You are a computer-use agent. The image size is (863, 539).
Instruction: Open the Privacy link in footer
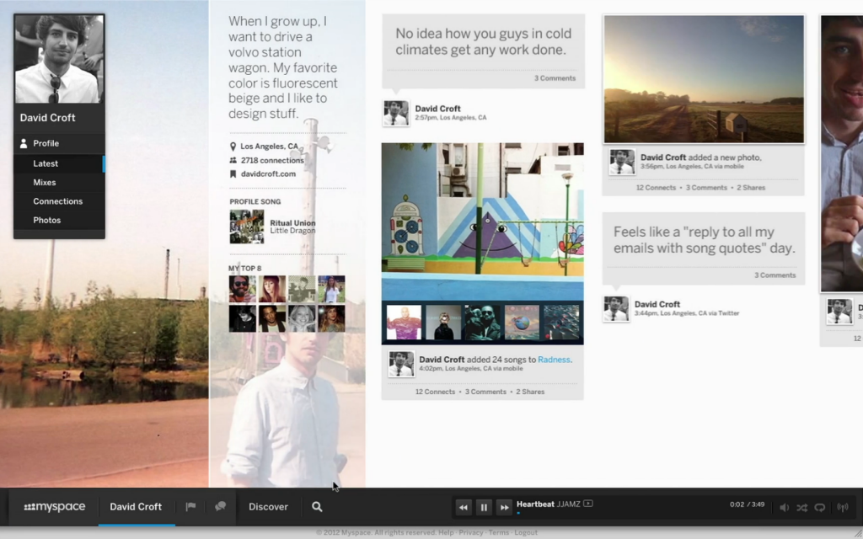tap(470, 532)
